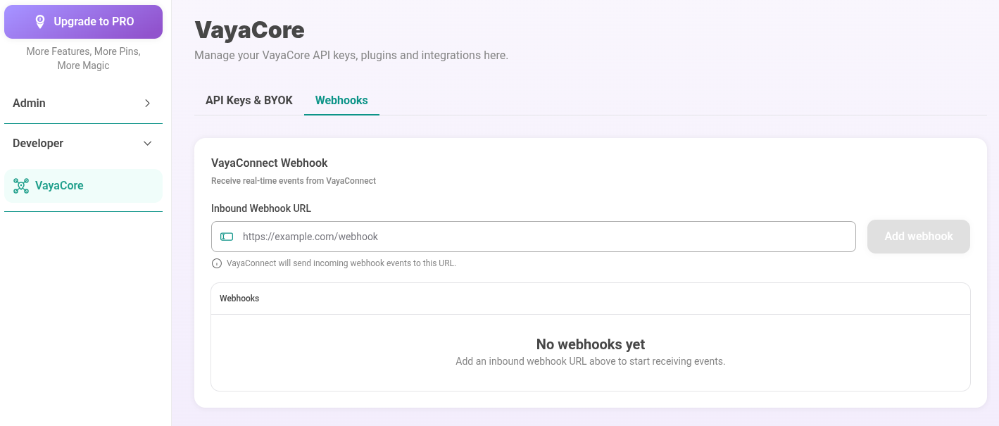Click the VayaCore page heading
Viewport: 999px width, 426px height.
249,30
